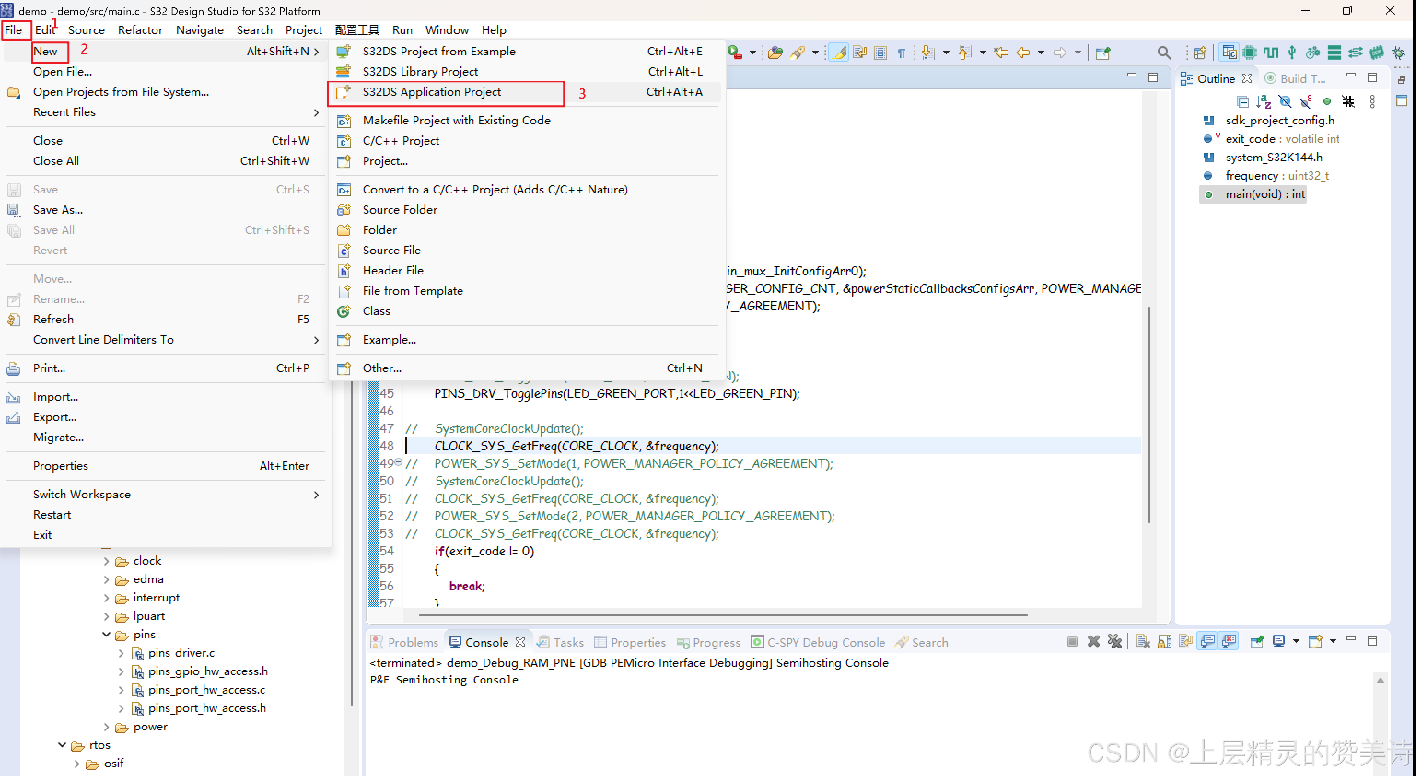Image resolution: width=1416 pixels, height=776 pixels.
Task: Open the Debug perspective (bug icon)
Action: point(1399,53)
